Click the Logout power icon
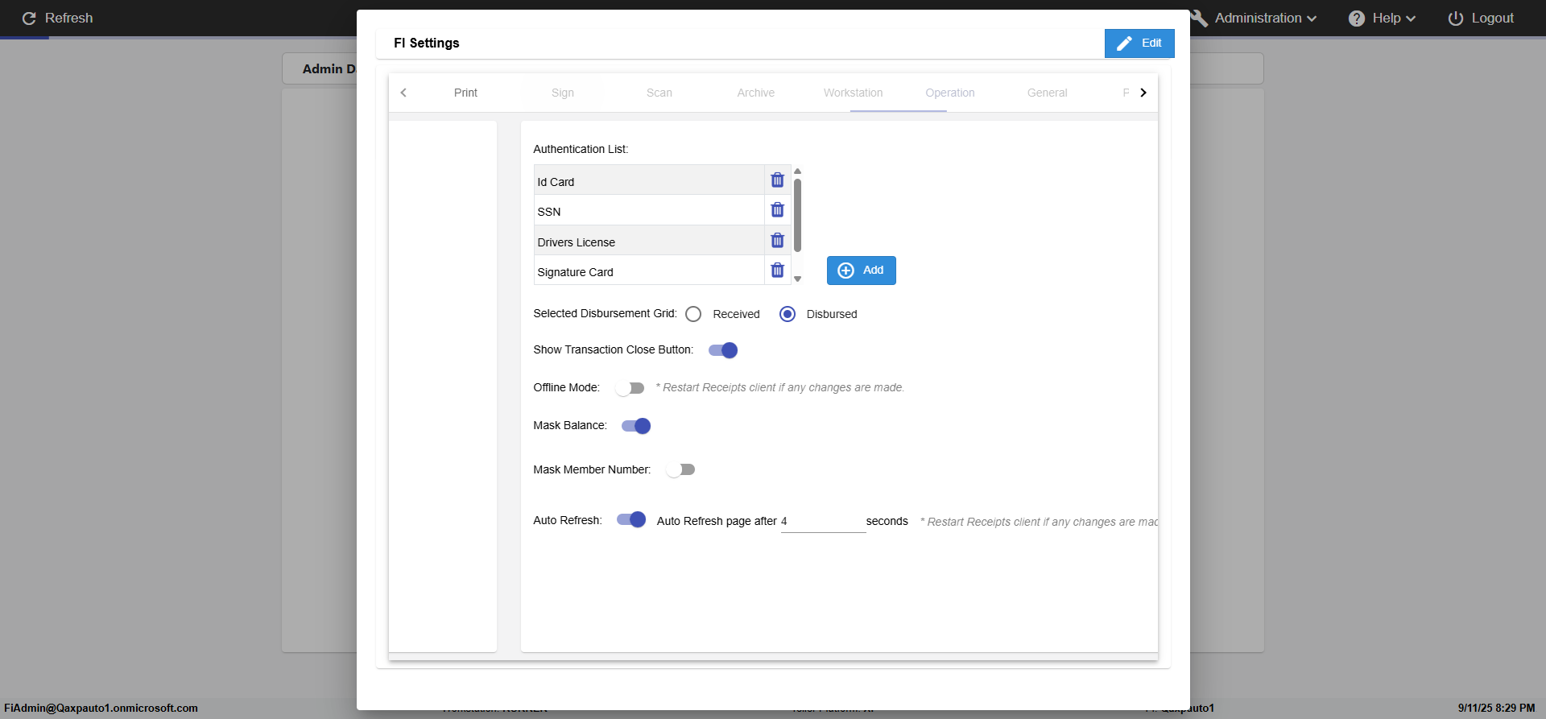The width and height of the screenshot is (1546, 719). pyautogui.click(x=1456, y=19)
